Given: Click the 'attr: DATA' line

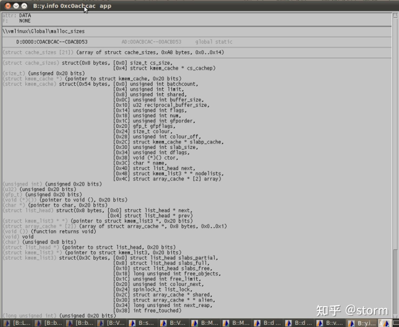Looking at the screenshot, I should pyautogui.click(x=16, y=16).
